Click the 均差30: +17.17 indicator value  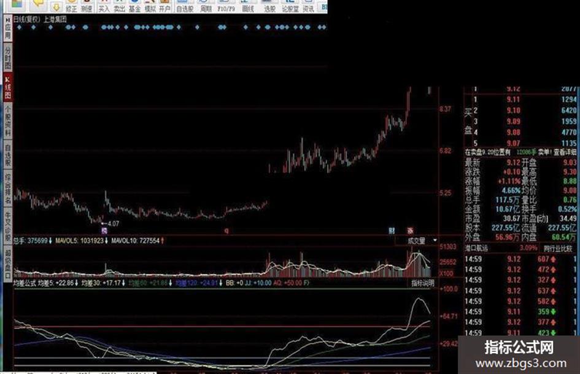pos(103,283)
